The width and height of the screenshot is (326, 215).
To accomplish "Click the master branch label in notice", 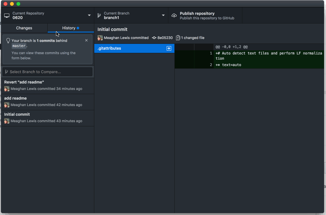I will [x=19, y=46].
